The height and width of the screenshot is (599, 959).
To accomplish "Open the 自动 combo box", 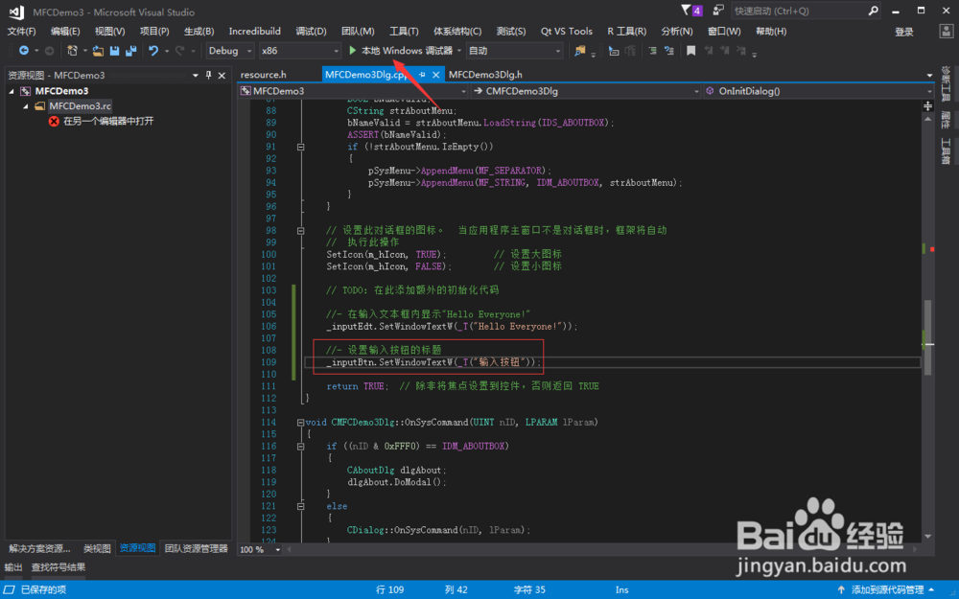I will pos(514,51).
